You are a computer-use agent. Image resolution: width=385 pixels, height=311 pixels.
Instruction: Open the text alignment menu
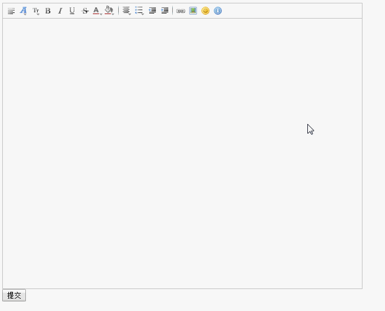[x=127, y=11]
